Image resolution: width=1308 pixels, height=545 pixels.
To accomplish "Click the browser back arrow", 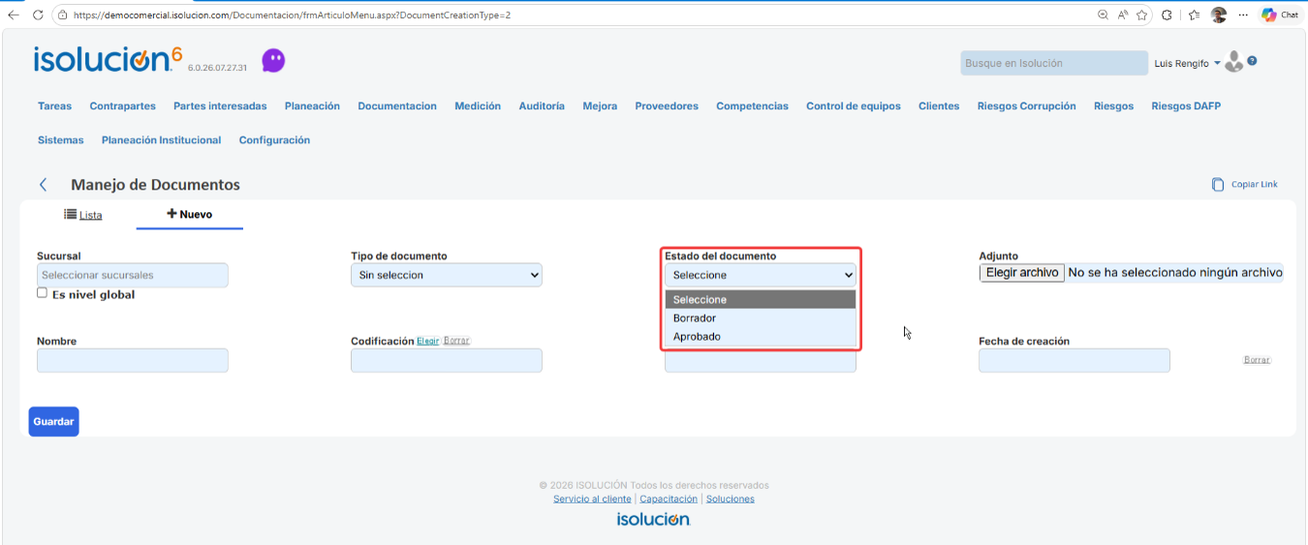I will [13, 15].
